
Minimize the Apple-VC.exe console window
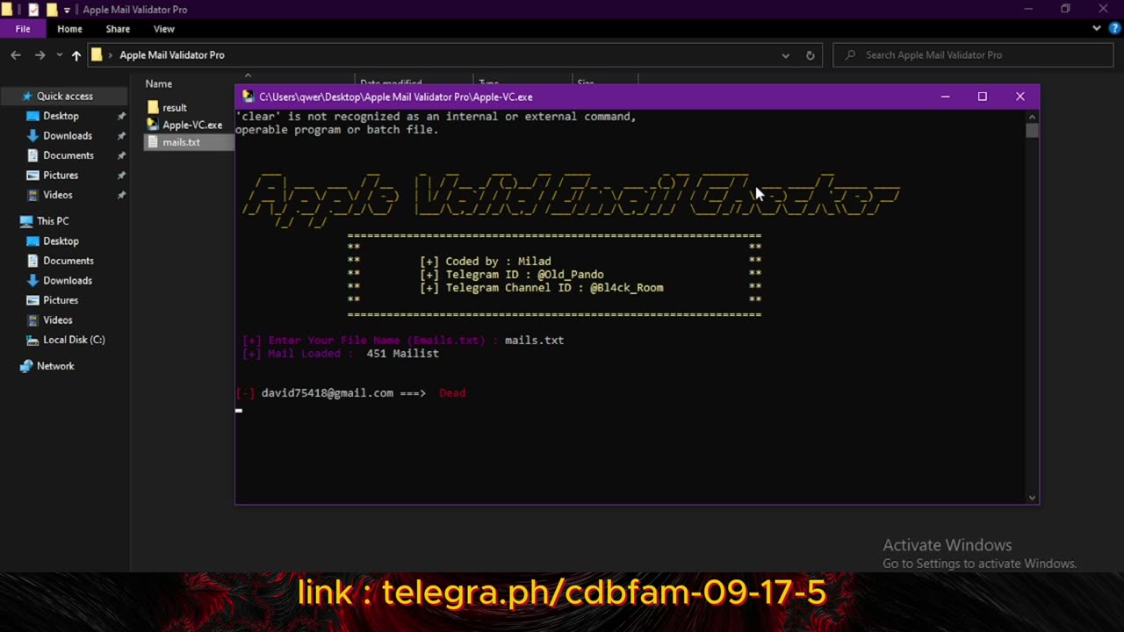tap(945, 97)
